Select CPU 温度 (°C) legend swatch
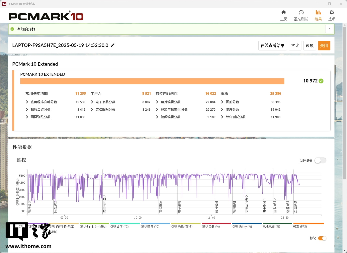 point(125,224)
